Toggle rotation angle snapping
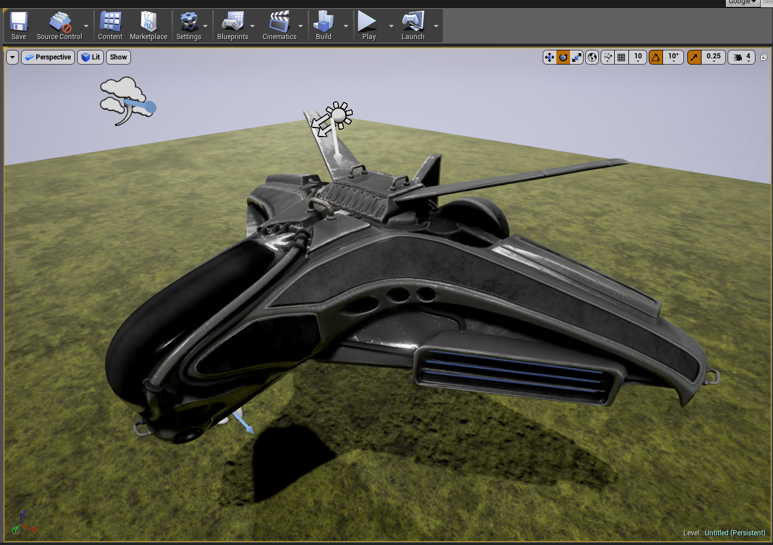This screenshot has width=773, height=545. (x=656, y=57)
